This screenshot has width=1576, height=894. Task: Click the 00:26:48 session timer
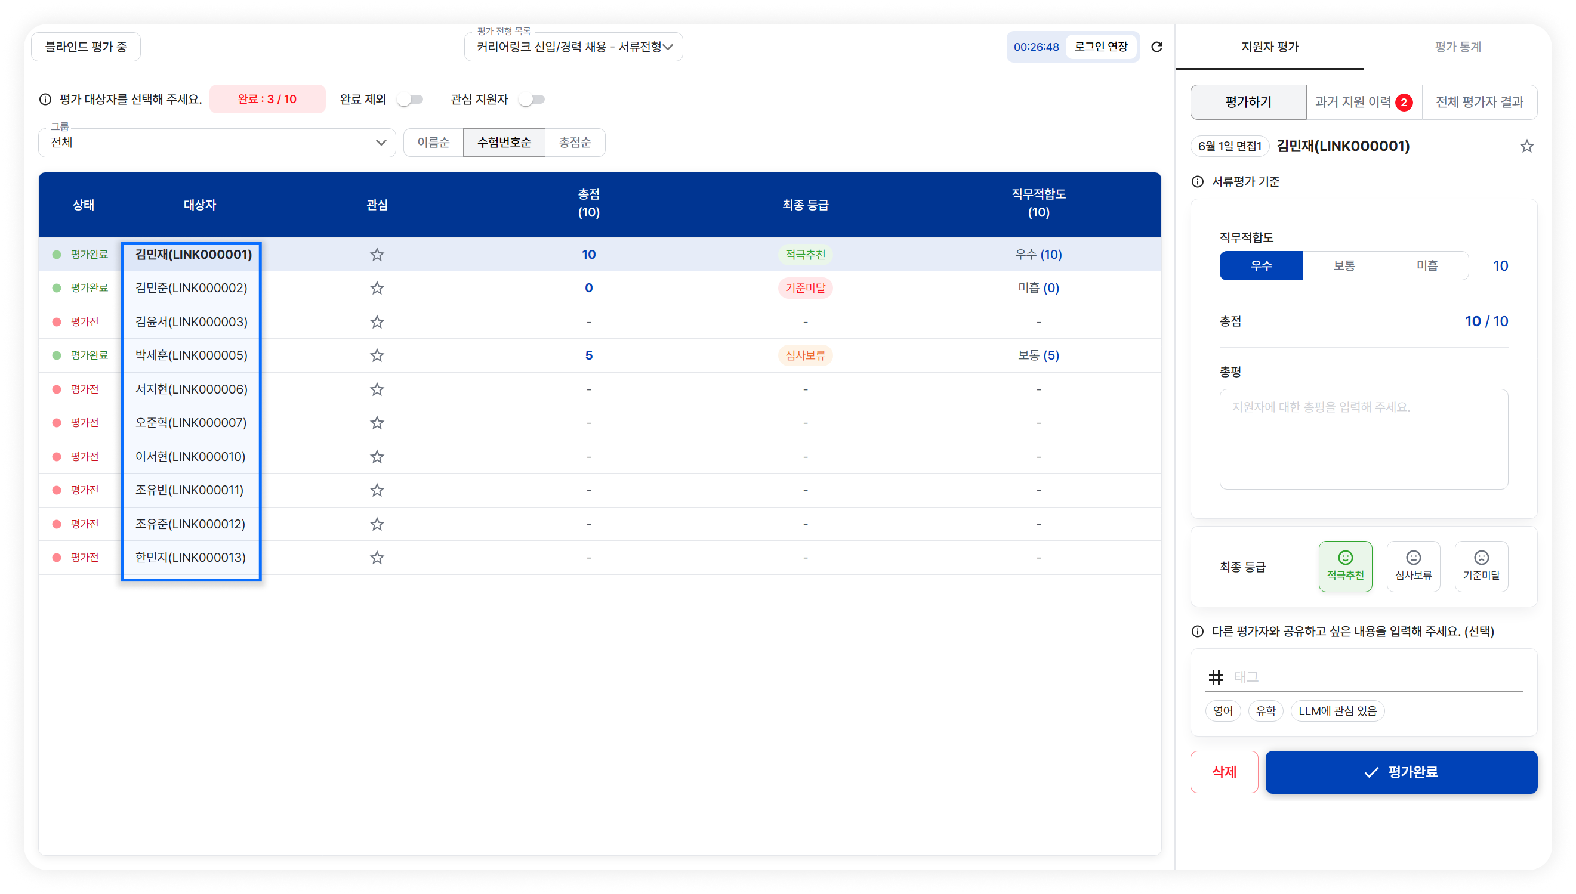[1036, 47]
